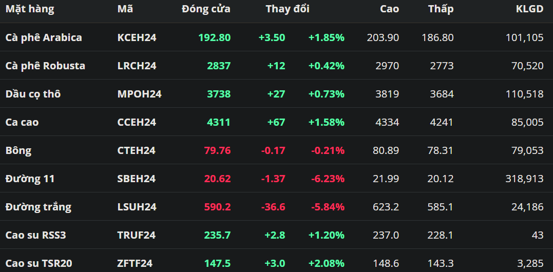Image resolution: width=553 pixels, height=272 pixels.
Task: Click the Ca cao commodity name
Action: [22, 122]
